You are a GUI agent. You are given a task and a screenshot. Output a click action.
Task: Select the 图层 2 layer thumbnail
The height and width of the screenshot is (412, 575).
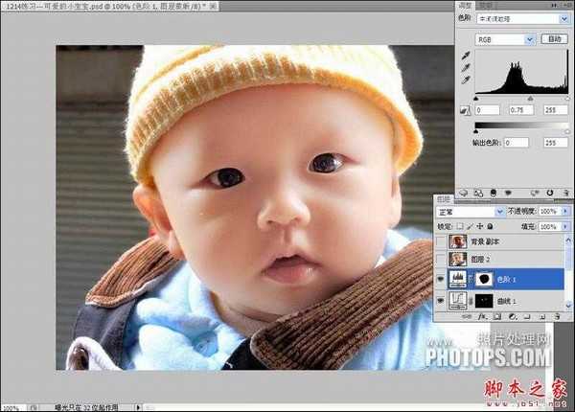click(x=458, y=260)
